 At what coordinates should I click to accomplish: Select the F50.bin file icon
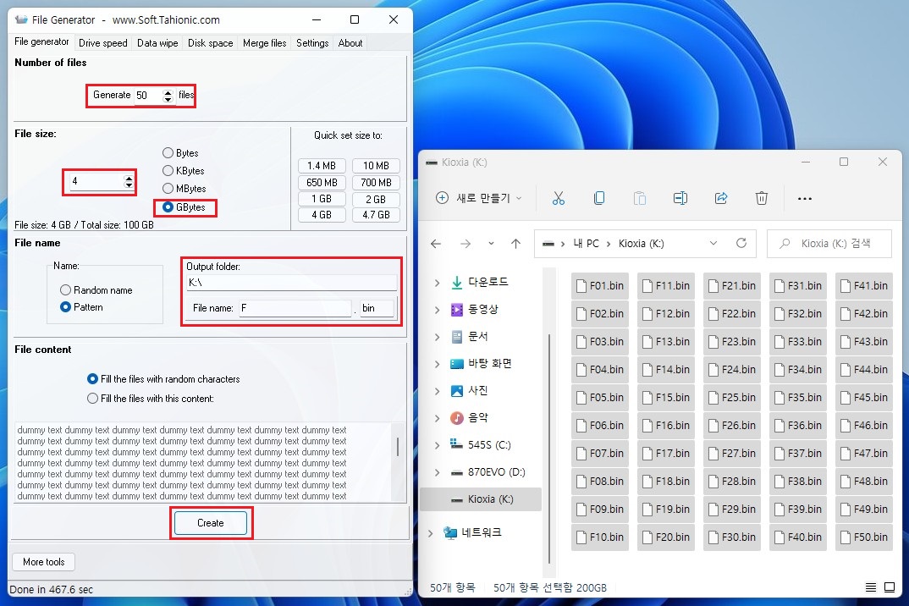click(845, 537)
